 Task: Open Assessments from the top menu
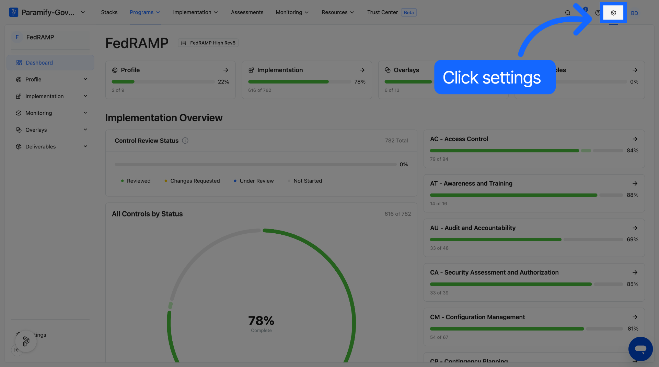(247, 12)
